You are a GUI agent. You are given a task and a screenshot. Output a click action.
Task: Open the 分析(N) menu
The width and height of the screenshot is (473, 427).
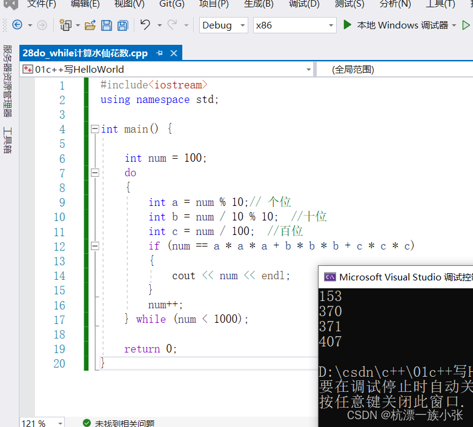pyautogui.click(x=395, y=4)
